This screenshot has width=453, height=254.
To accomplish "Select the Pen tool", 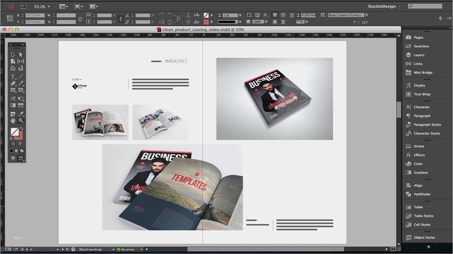I will [13, 83].
